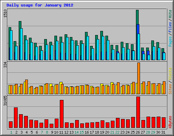
Task: Click the tall orange Sites bar for day 26
Action: (139, 78)
